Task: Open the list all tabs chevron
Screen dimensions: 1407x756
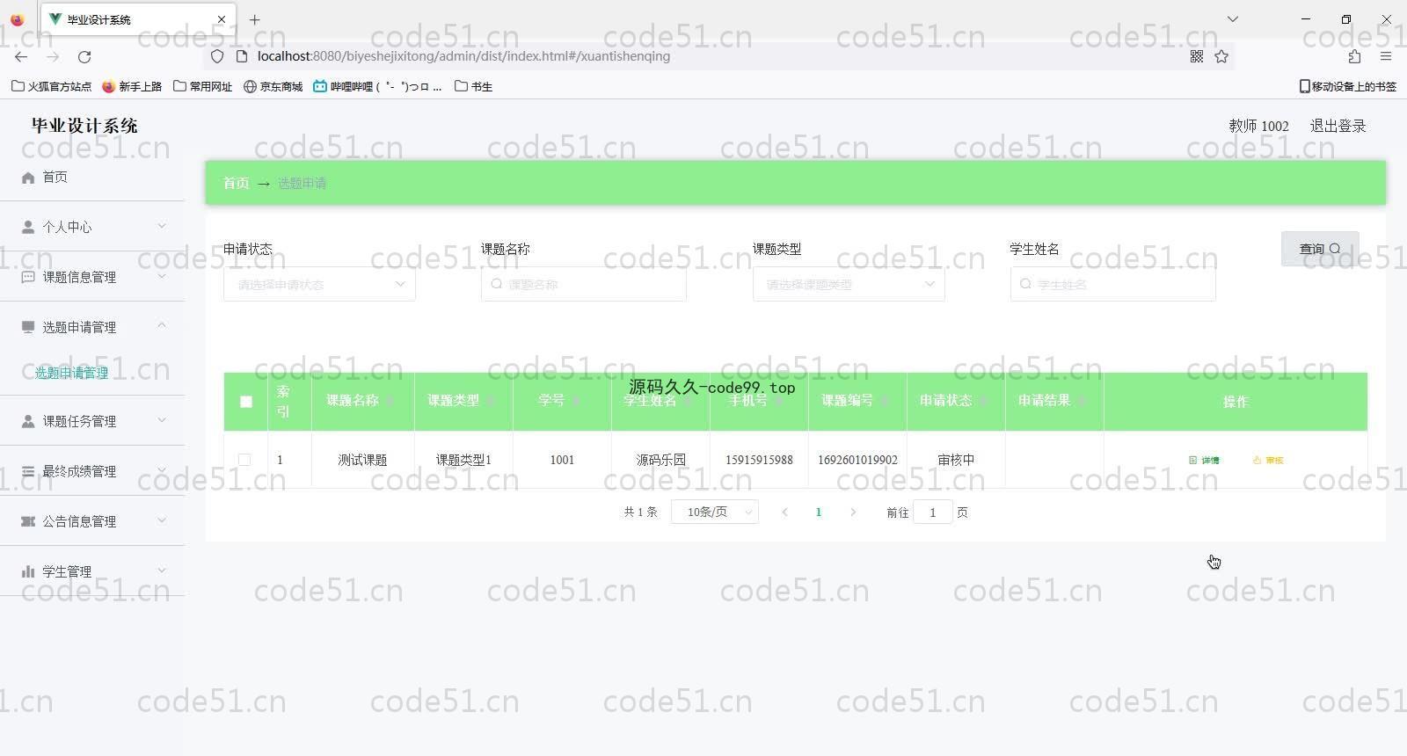Action: (1233, 18)
